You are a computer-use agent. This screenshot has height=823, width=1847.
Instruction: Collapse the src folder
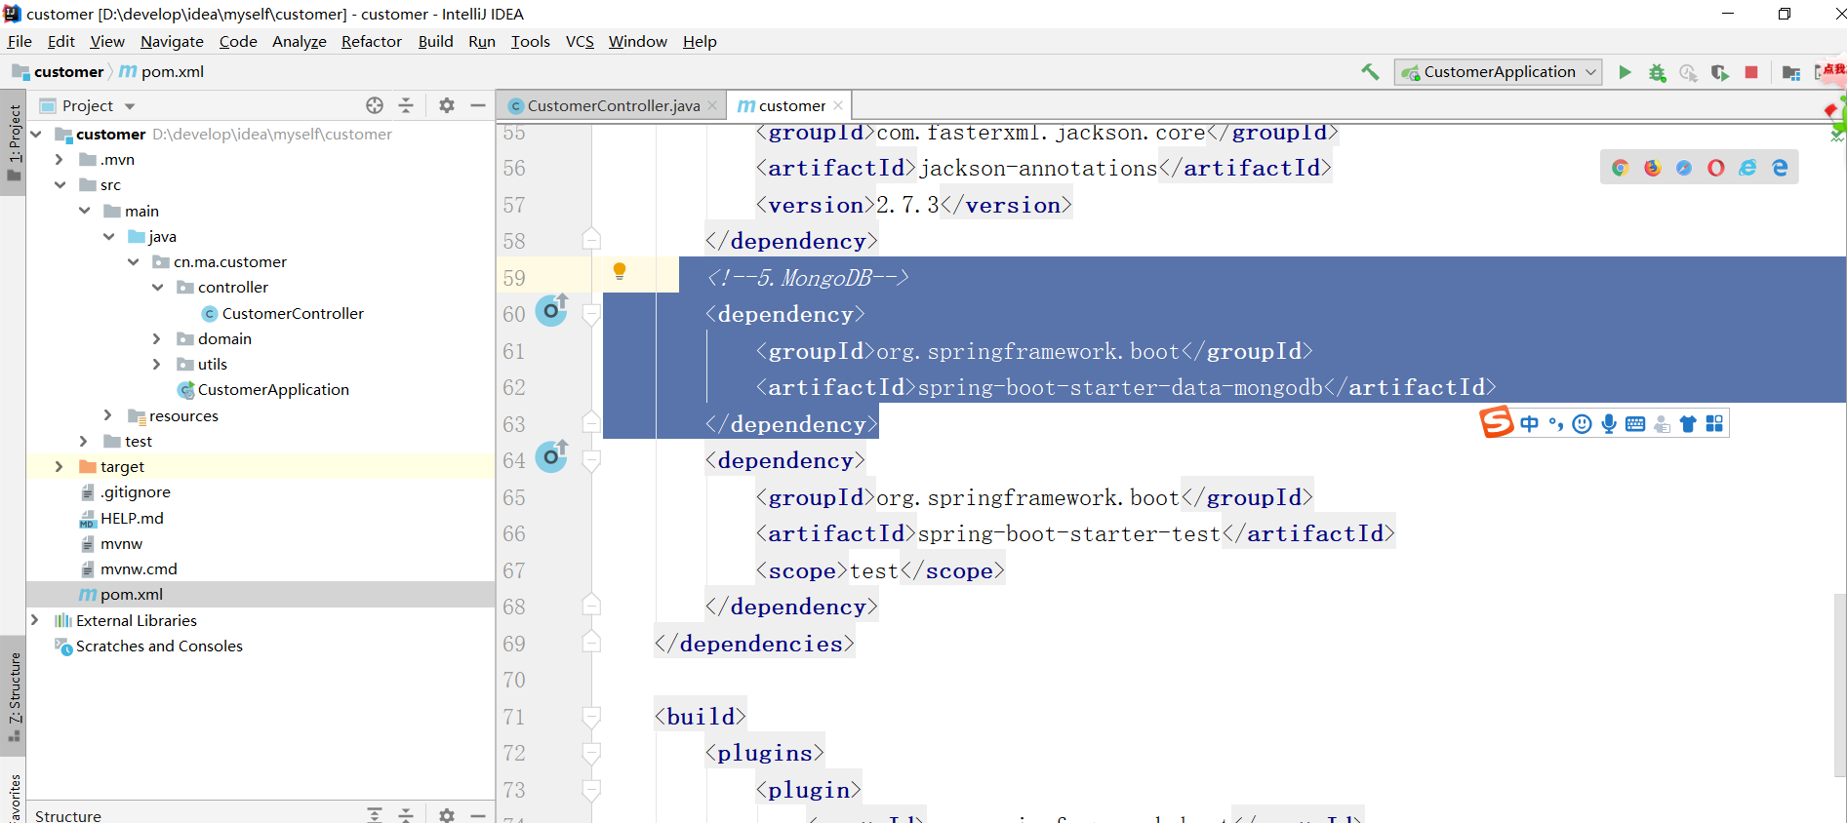pos(60,185)
